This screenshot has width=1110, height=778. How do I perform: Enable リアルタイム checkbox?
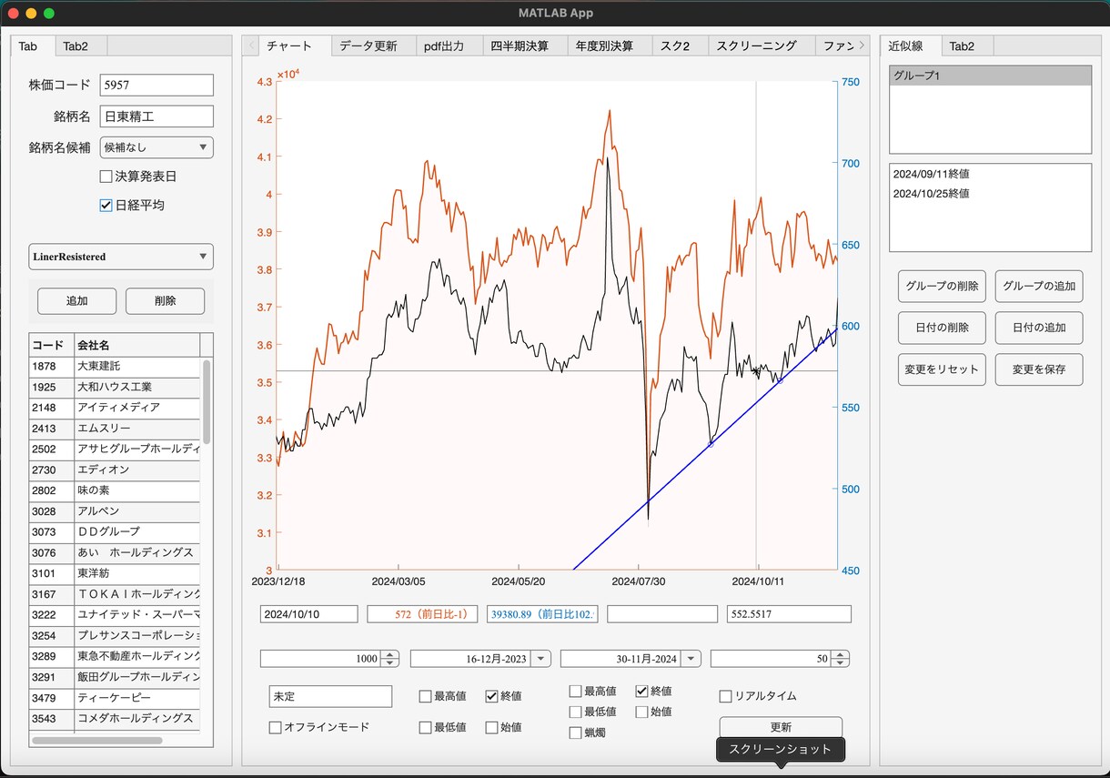point(725,696)
